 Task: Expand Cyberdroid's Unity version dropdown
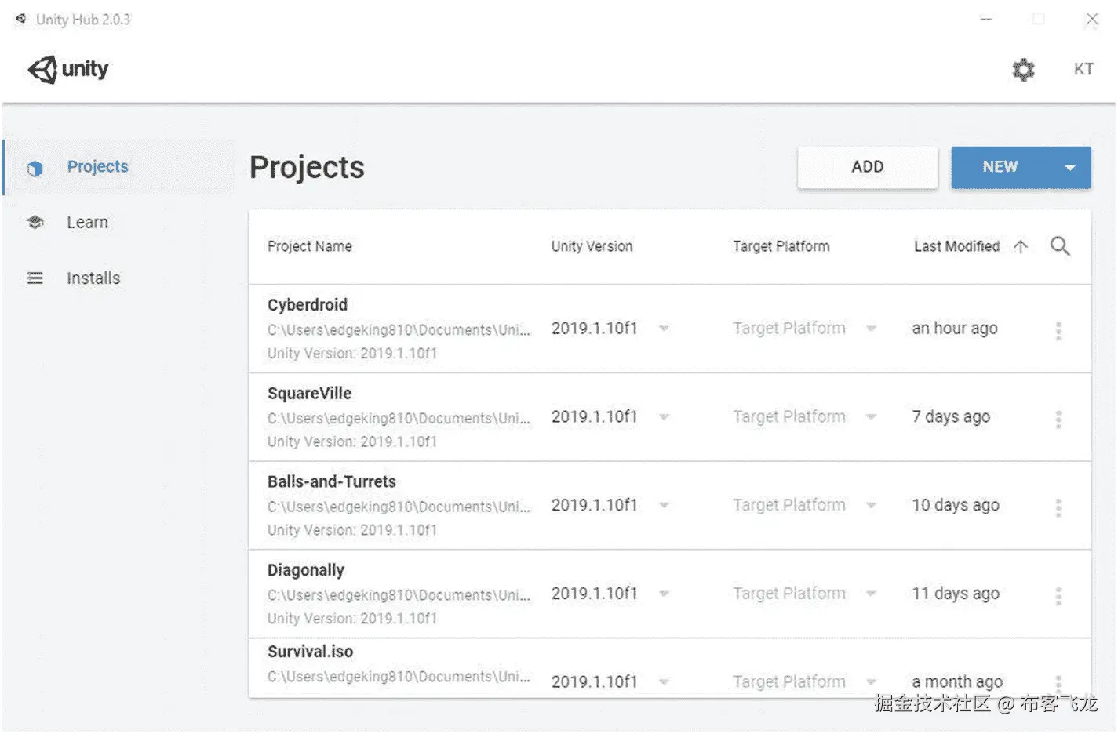(664, 329)
